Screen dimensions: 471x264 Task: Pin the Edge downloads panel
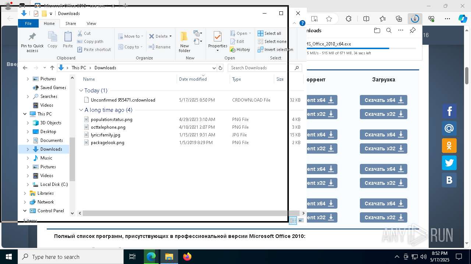[x=413, y=30]
